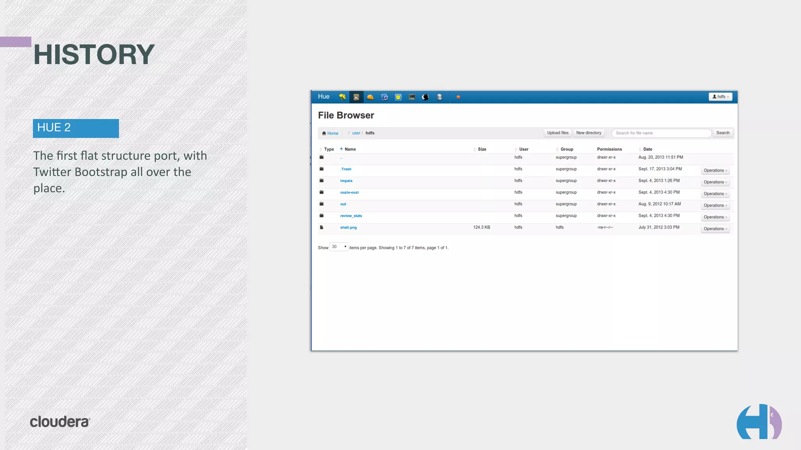Image resolution: width=801 pixels, height=450 pixels.
Task: Click the File Browser icon in navbar
Action: [356, 97]
